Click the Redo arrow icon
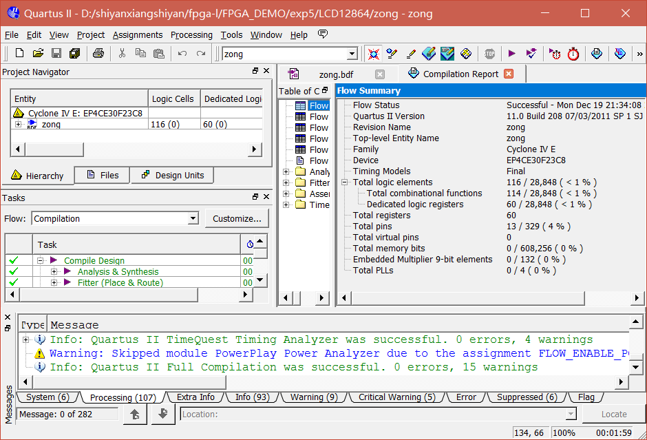 pos(201,53)
